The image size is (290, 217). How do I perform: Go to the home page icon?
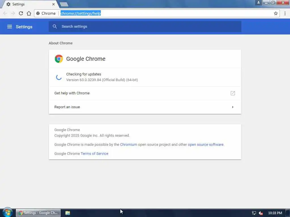point(29,13)
